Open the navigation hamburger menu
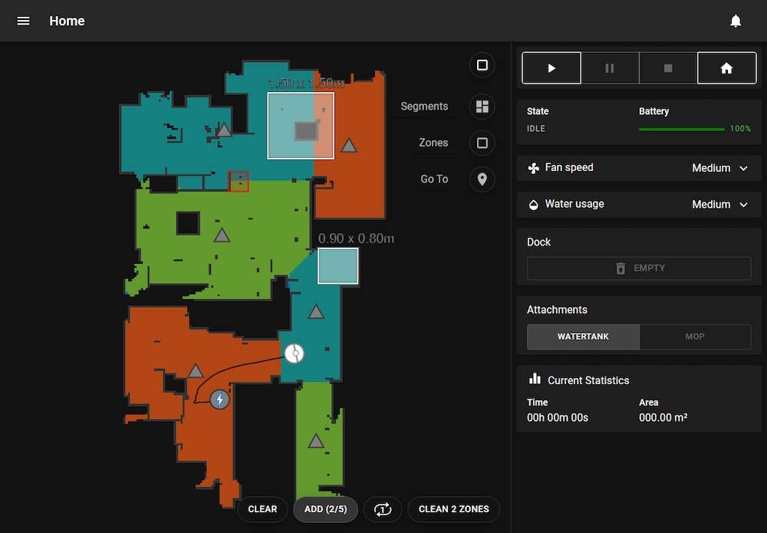This screenshot has width=767, height=533. (x=23, y=21)
